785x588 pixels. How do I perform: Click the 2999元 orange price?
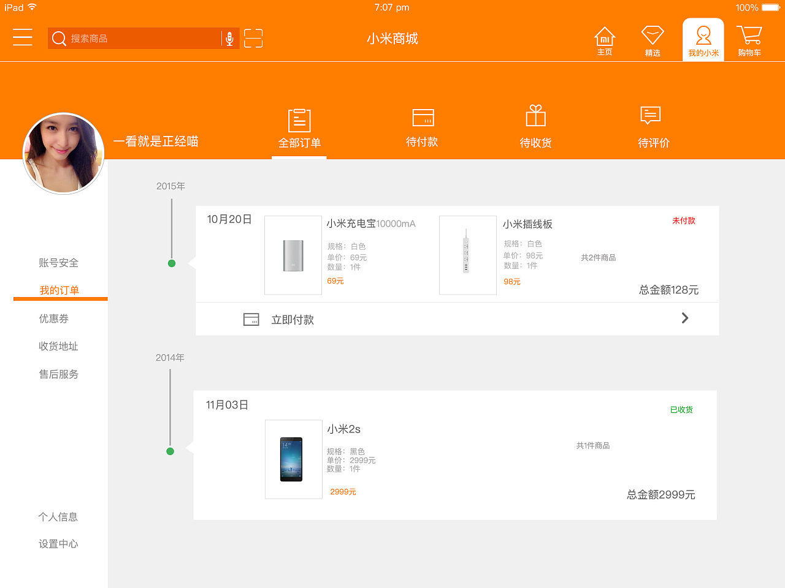[x=343, y=492]
